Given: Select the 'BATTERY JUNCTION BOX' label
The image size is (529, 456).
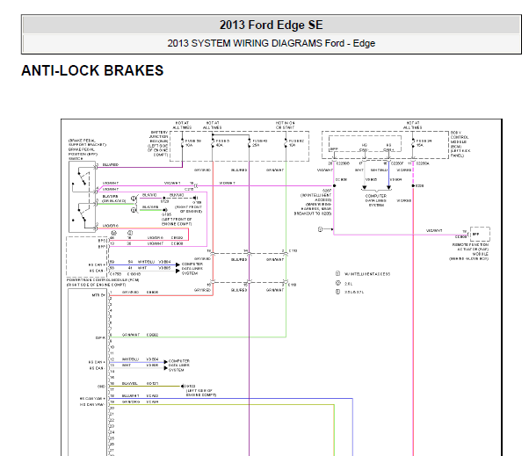Looking at the screenshot, I should click(x=158, y=136).
